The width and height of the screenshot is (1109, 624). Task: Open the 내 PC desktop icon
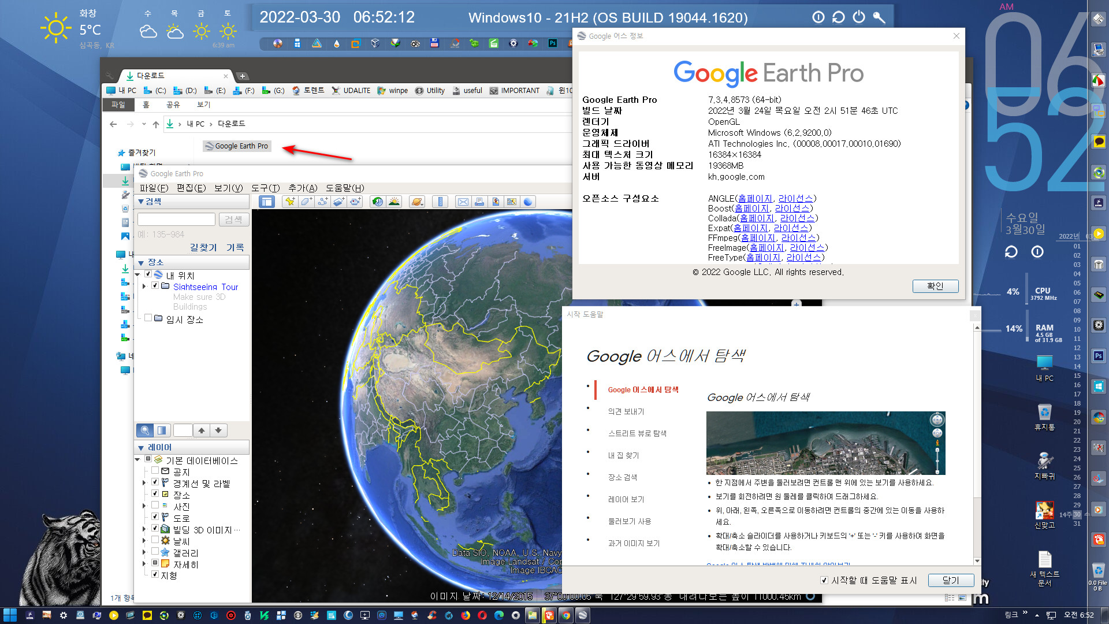tap(1044, 368)
